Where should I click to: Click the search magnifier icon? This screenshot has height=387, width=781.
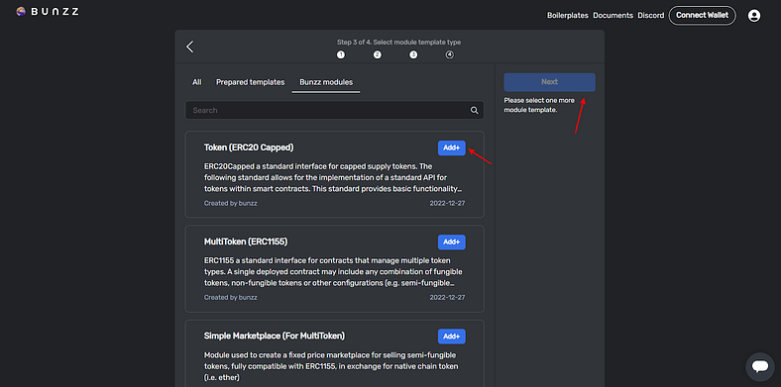click(474, 111)
